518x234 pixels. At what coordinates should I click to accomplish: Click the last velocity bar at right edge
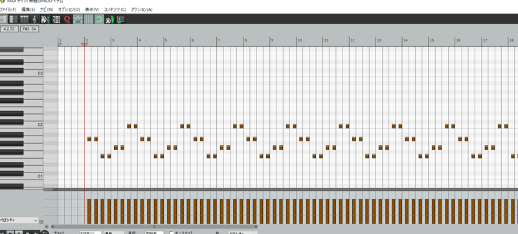pos(513,211)
